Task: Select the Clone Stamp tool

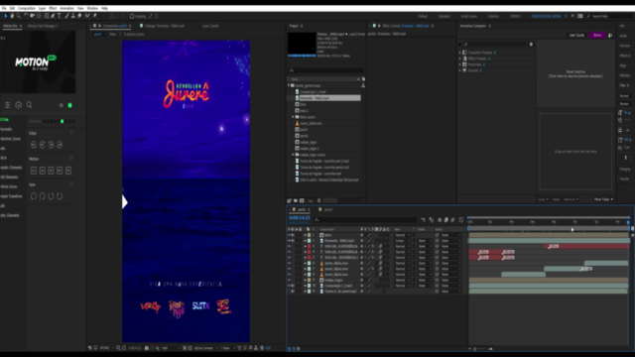Action: pyautogui.click(x=72, y=16)
